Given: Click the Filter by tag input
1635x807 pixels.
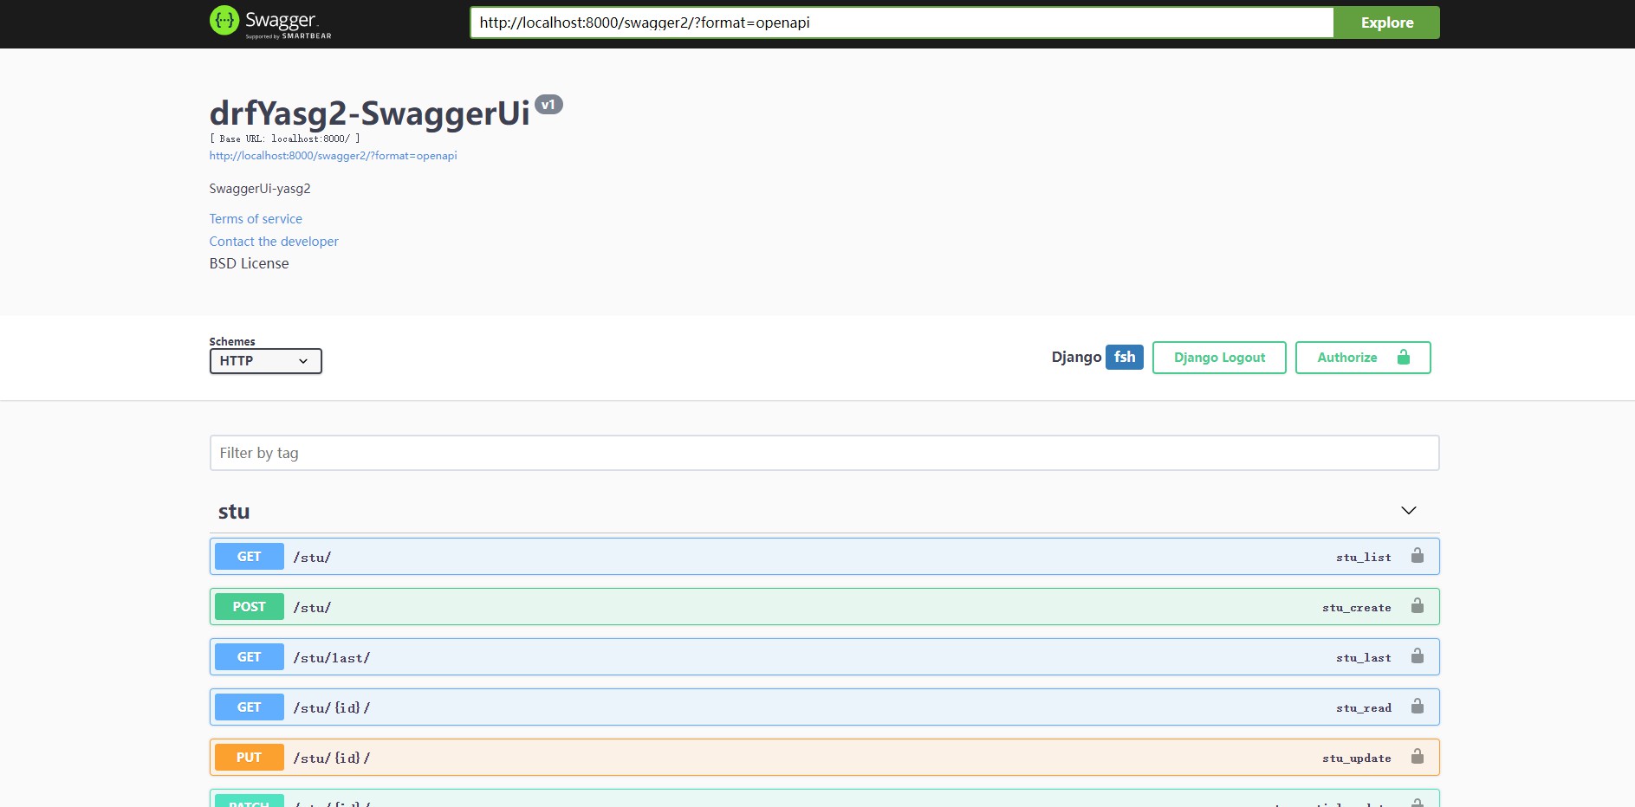Looking at the screenshot, I should (824, 453).
